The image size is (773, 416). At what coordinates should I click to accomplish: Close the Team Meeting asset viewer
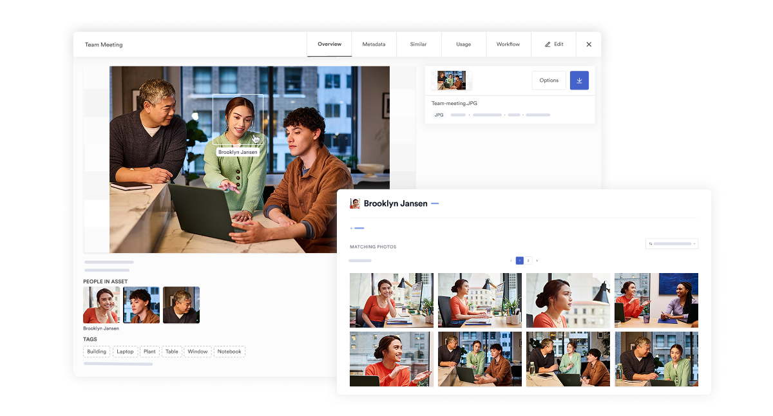point(588,44)
